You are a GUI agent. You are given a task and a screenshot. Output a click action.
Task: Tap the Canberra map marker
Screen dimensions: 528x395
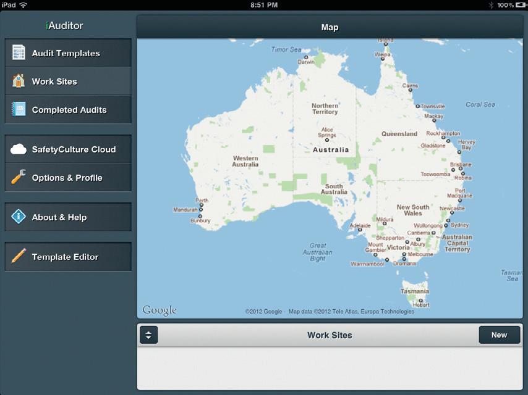[x=433, y=233]
